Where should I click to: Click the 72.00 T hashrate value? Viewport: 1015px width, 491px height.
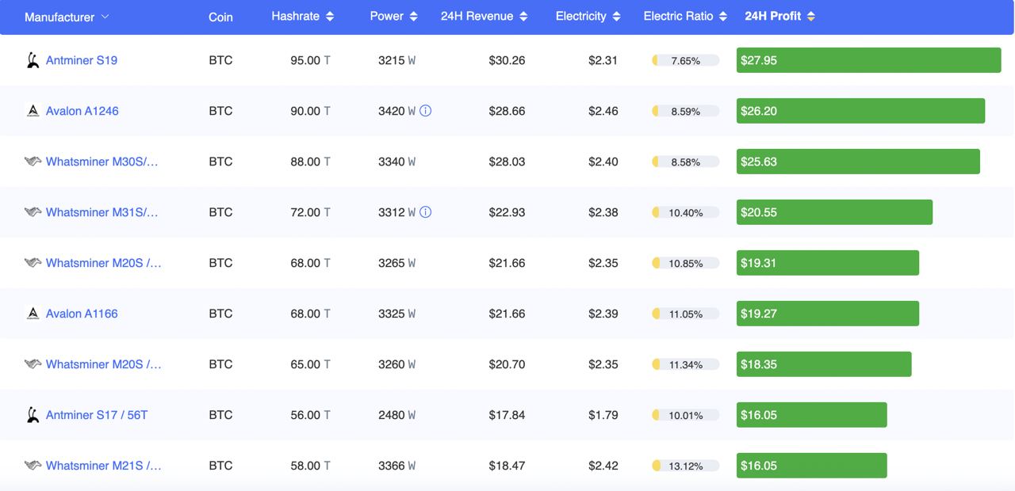[310, 212]
